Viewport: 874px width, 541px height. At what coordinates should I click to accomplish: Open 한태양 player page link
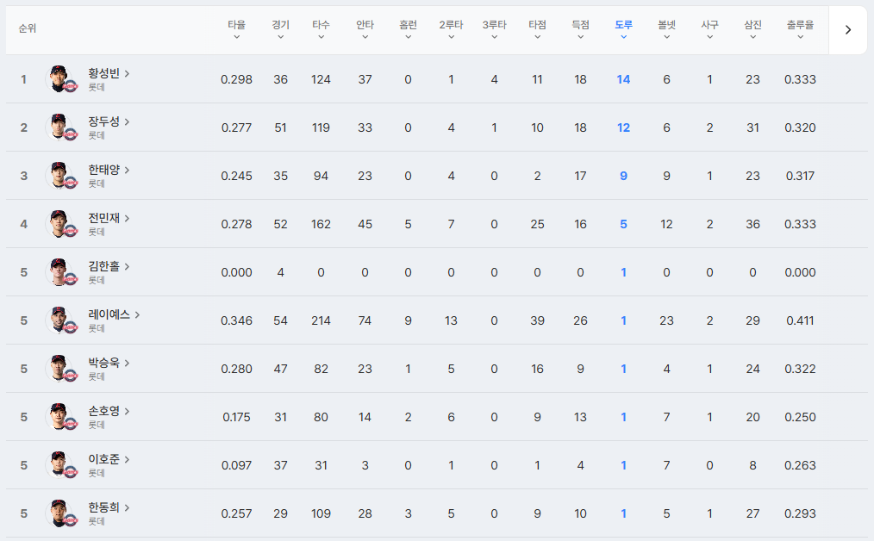tap(103, 170)
